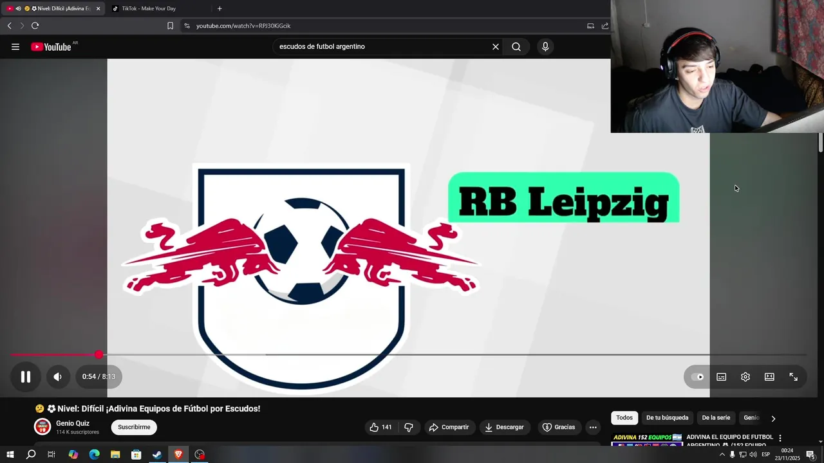Screen dimensions: 824x463
Task: Reload the page in the browser
Action: click(35, 26)
